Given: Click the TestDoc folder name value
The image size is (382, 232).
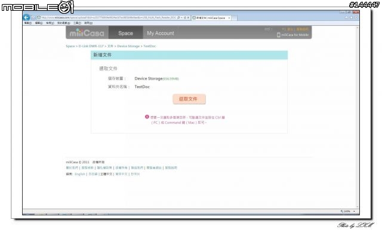Looking at the screenshot, I should (142, 87).
